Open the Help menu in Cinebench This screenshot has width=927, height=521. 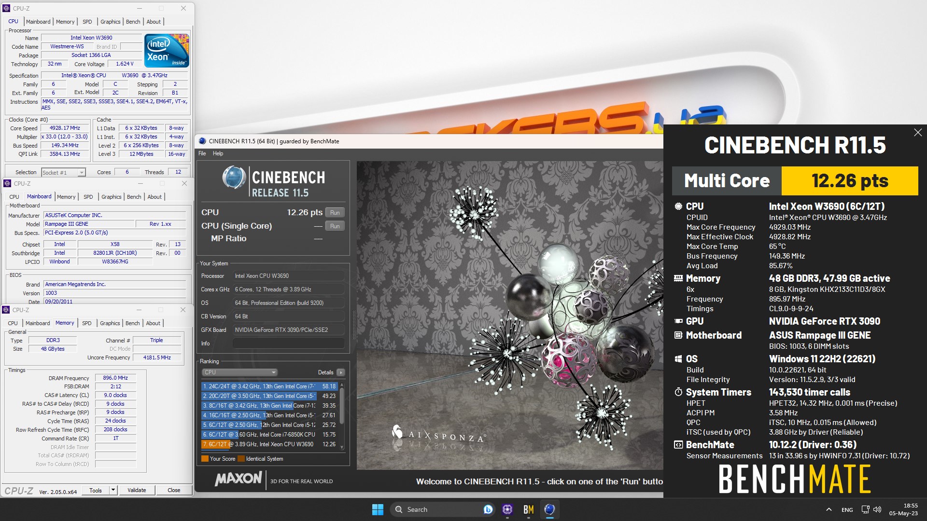pos(218,153)
